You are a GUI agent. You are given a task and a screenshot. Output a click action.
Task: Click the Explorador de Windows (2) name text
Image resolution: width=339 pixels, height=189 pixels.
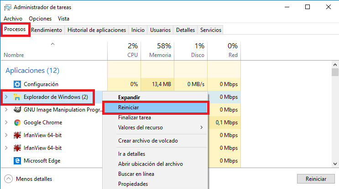(56, 97)
